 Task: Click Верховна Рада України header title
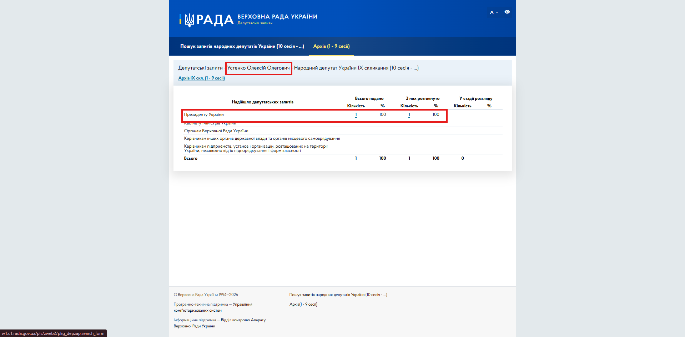click(277, 16)
